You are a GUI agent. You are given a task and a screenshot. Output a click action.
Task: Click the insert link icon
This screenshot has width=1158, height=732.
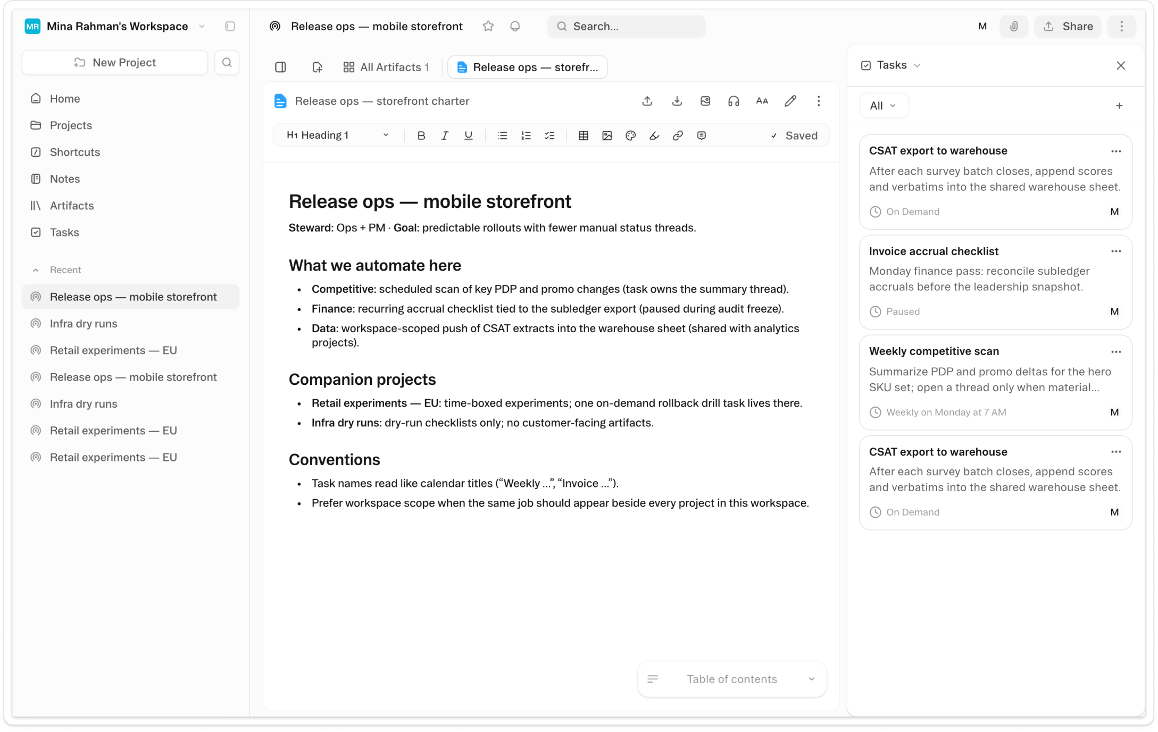678,136
